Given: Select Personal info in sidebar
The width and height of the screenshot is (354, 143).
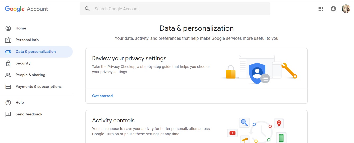Looking at the screenshot, I should click(x=27, y=40).
